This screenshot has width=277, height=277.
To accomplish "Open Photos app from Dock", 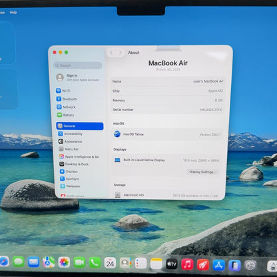I will click(x=64, y=262).
